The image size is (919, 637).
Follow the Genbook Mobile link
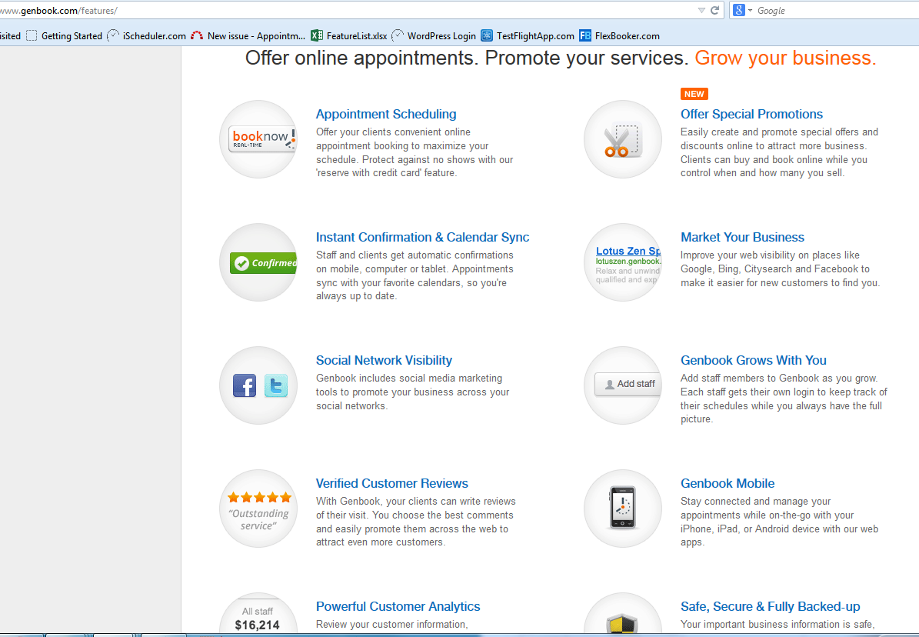(728, 483)
